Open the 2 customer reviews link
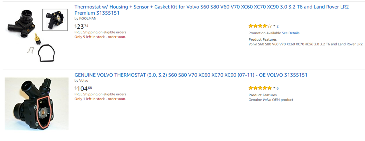Image resolution: width=365 pixels, height=141 pixels. (278, 26)
